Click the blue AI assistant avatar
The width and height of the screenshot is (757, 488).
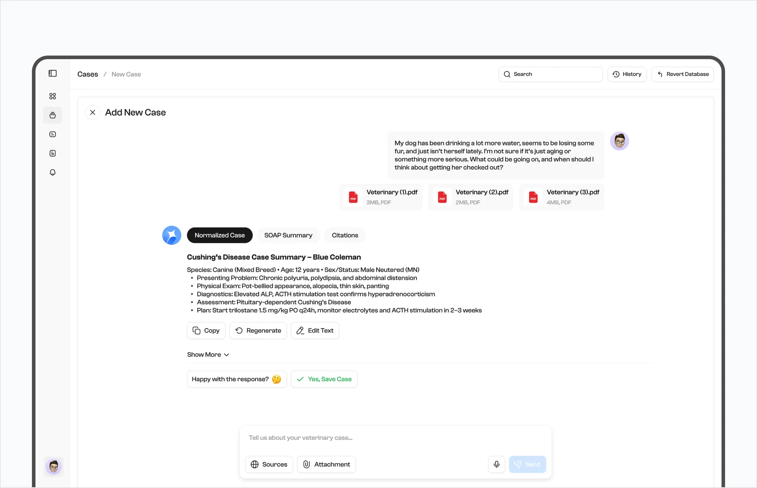coord(172,235)
